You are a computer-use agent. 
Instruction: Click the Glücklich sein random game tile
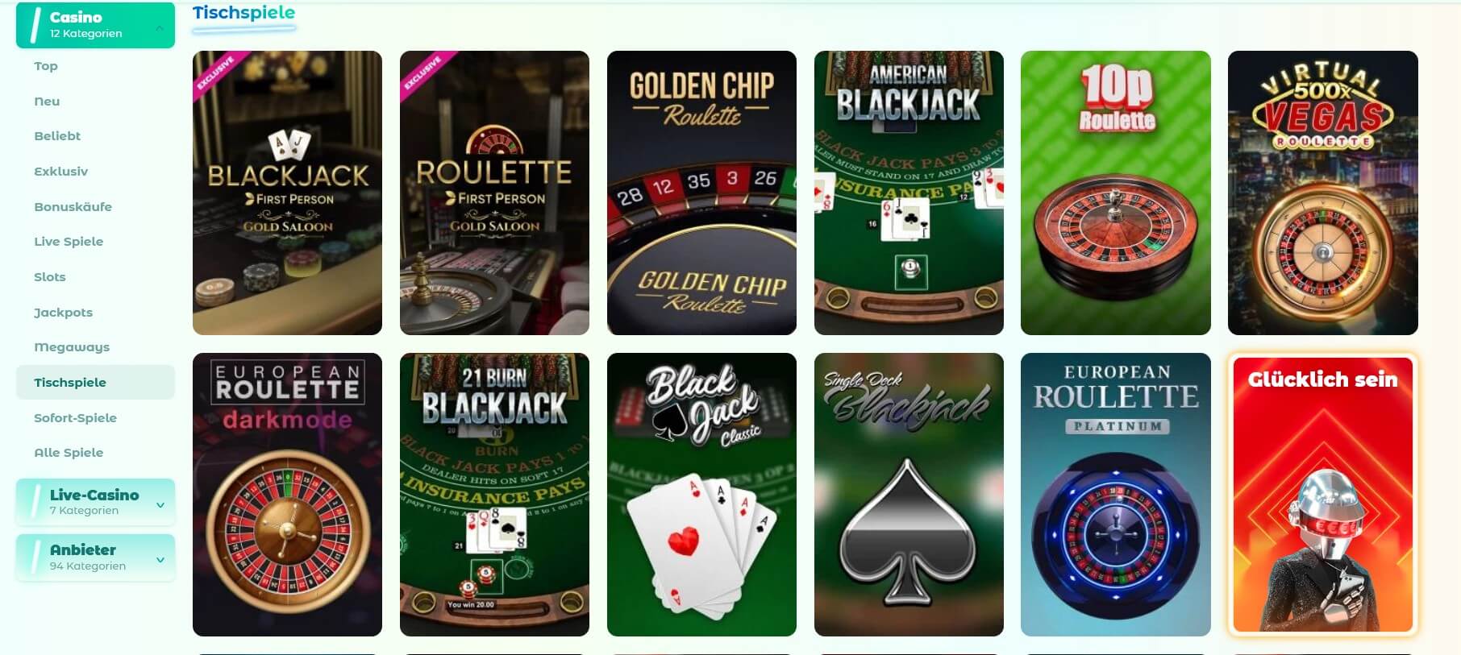tap(1323, 495)
